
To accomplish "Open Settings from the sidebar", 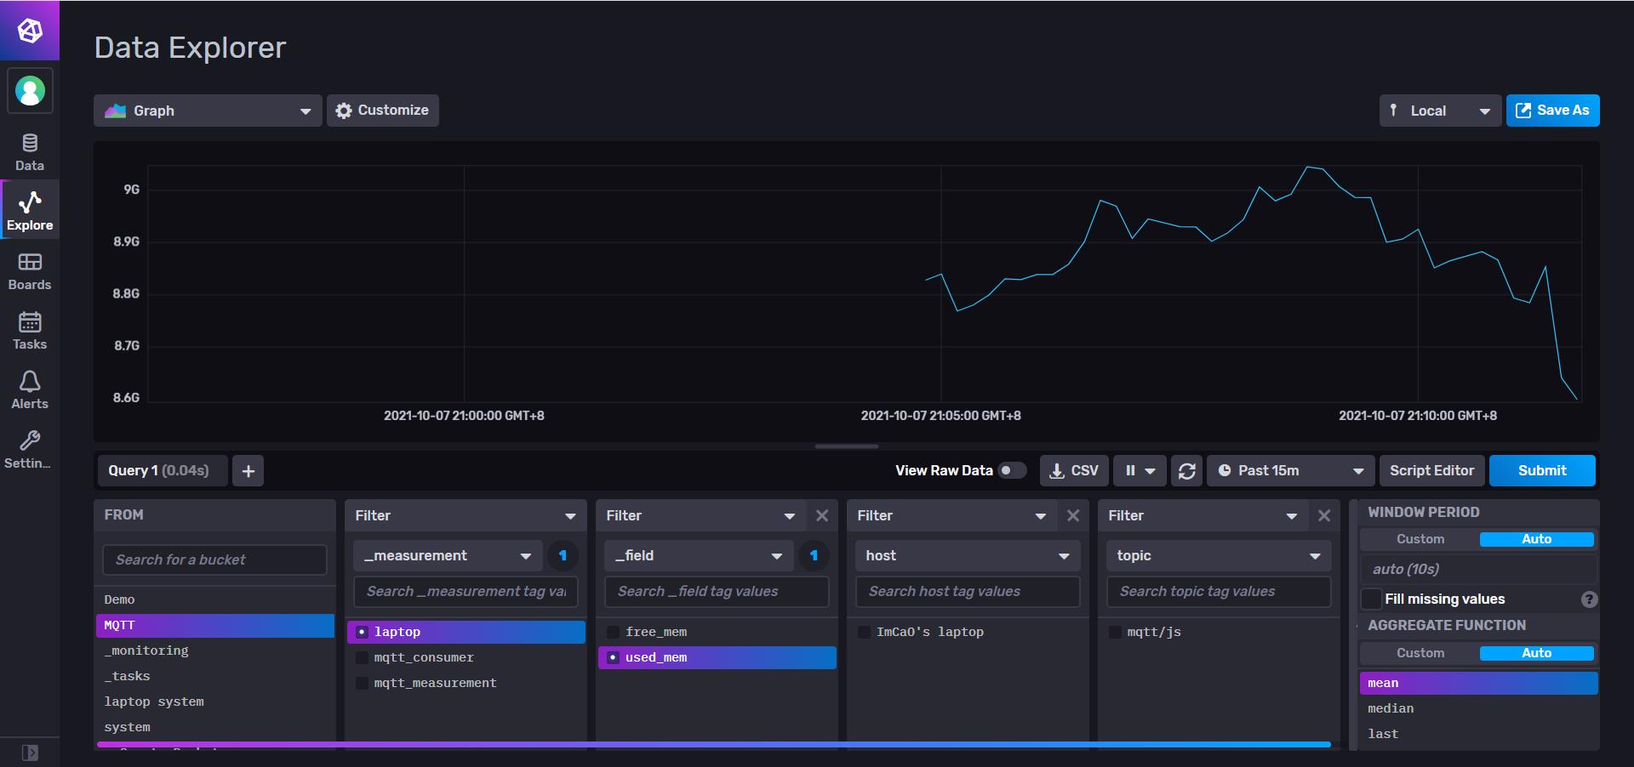I will 29,449.
